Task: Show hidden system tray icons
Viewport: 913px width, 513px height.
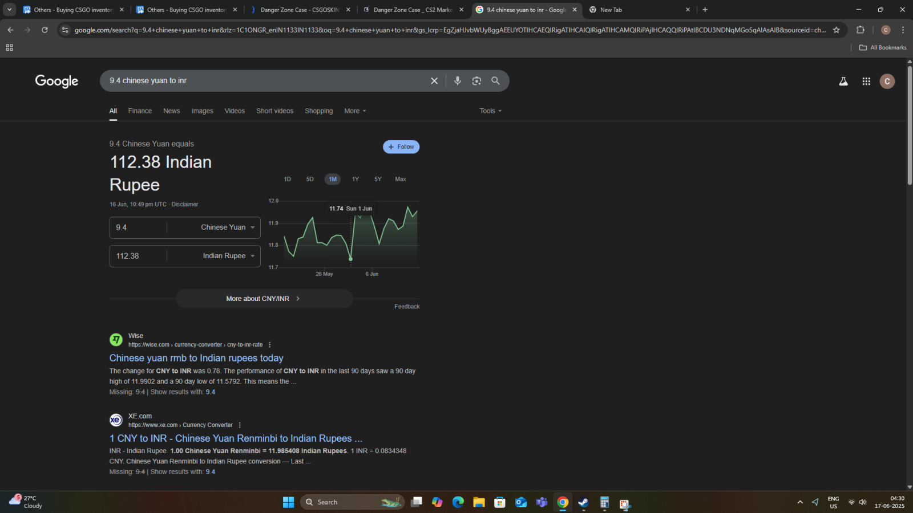Action: [800, 502]
